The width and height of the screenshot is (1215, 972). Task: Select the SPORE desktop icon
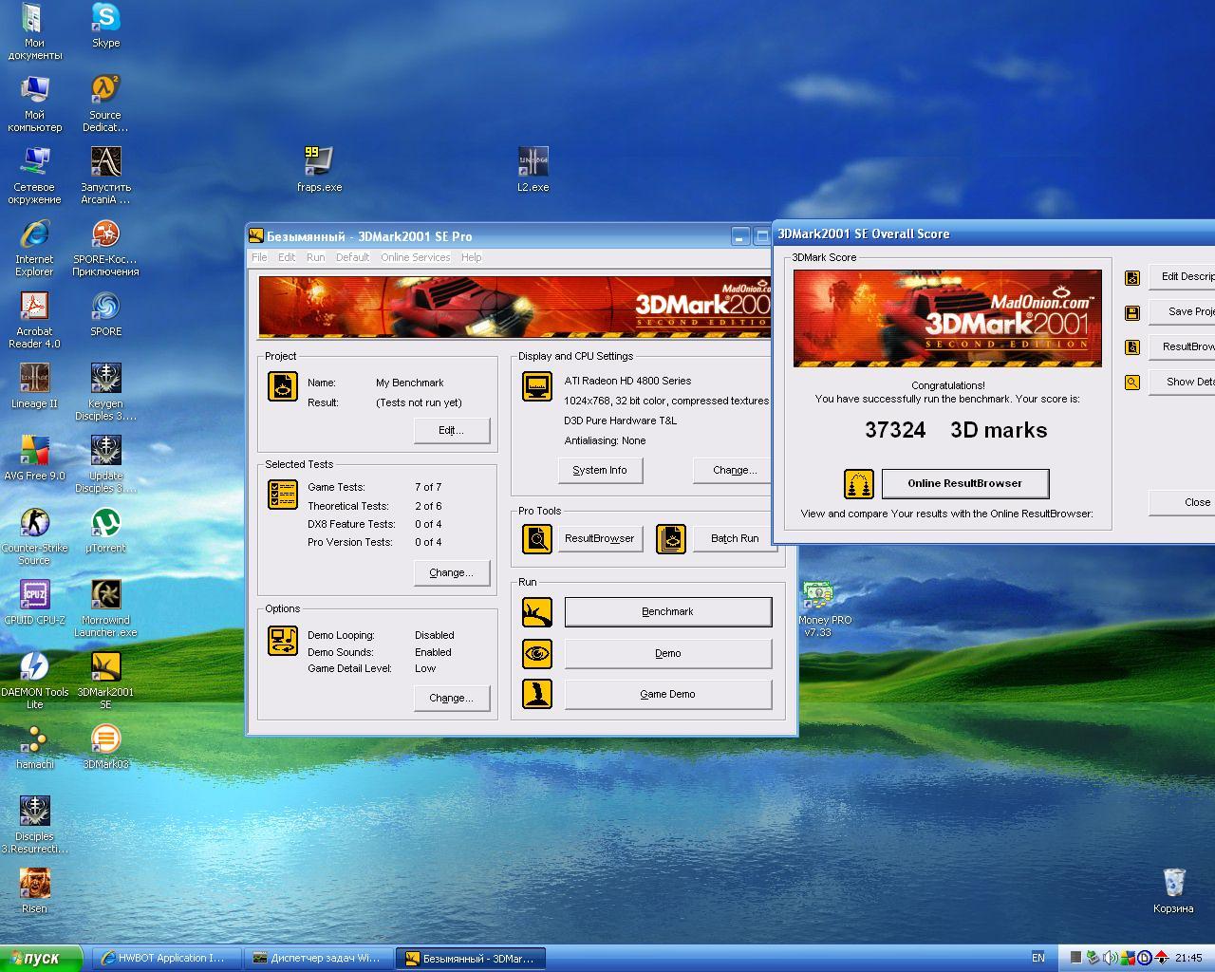coord(105,314)
